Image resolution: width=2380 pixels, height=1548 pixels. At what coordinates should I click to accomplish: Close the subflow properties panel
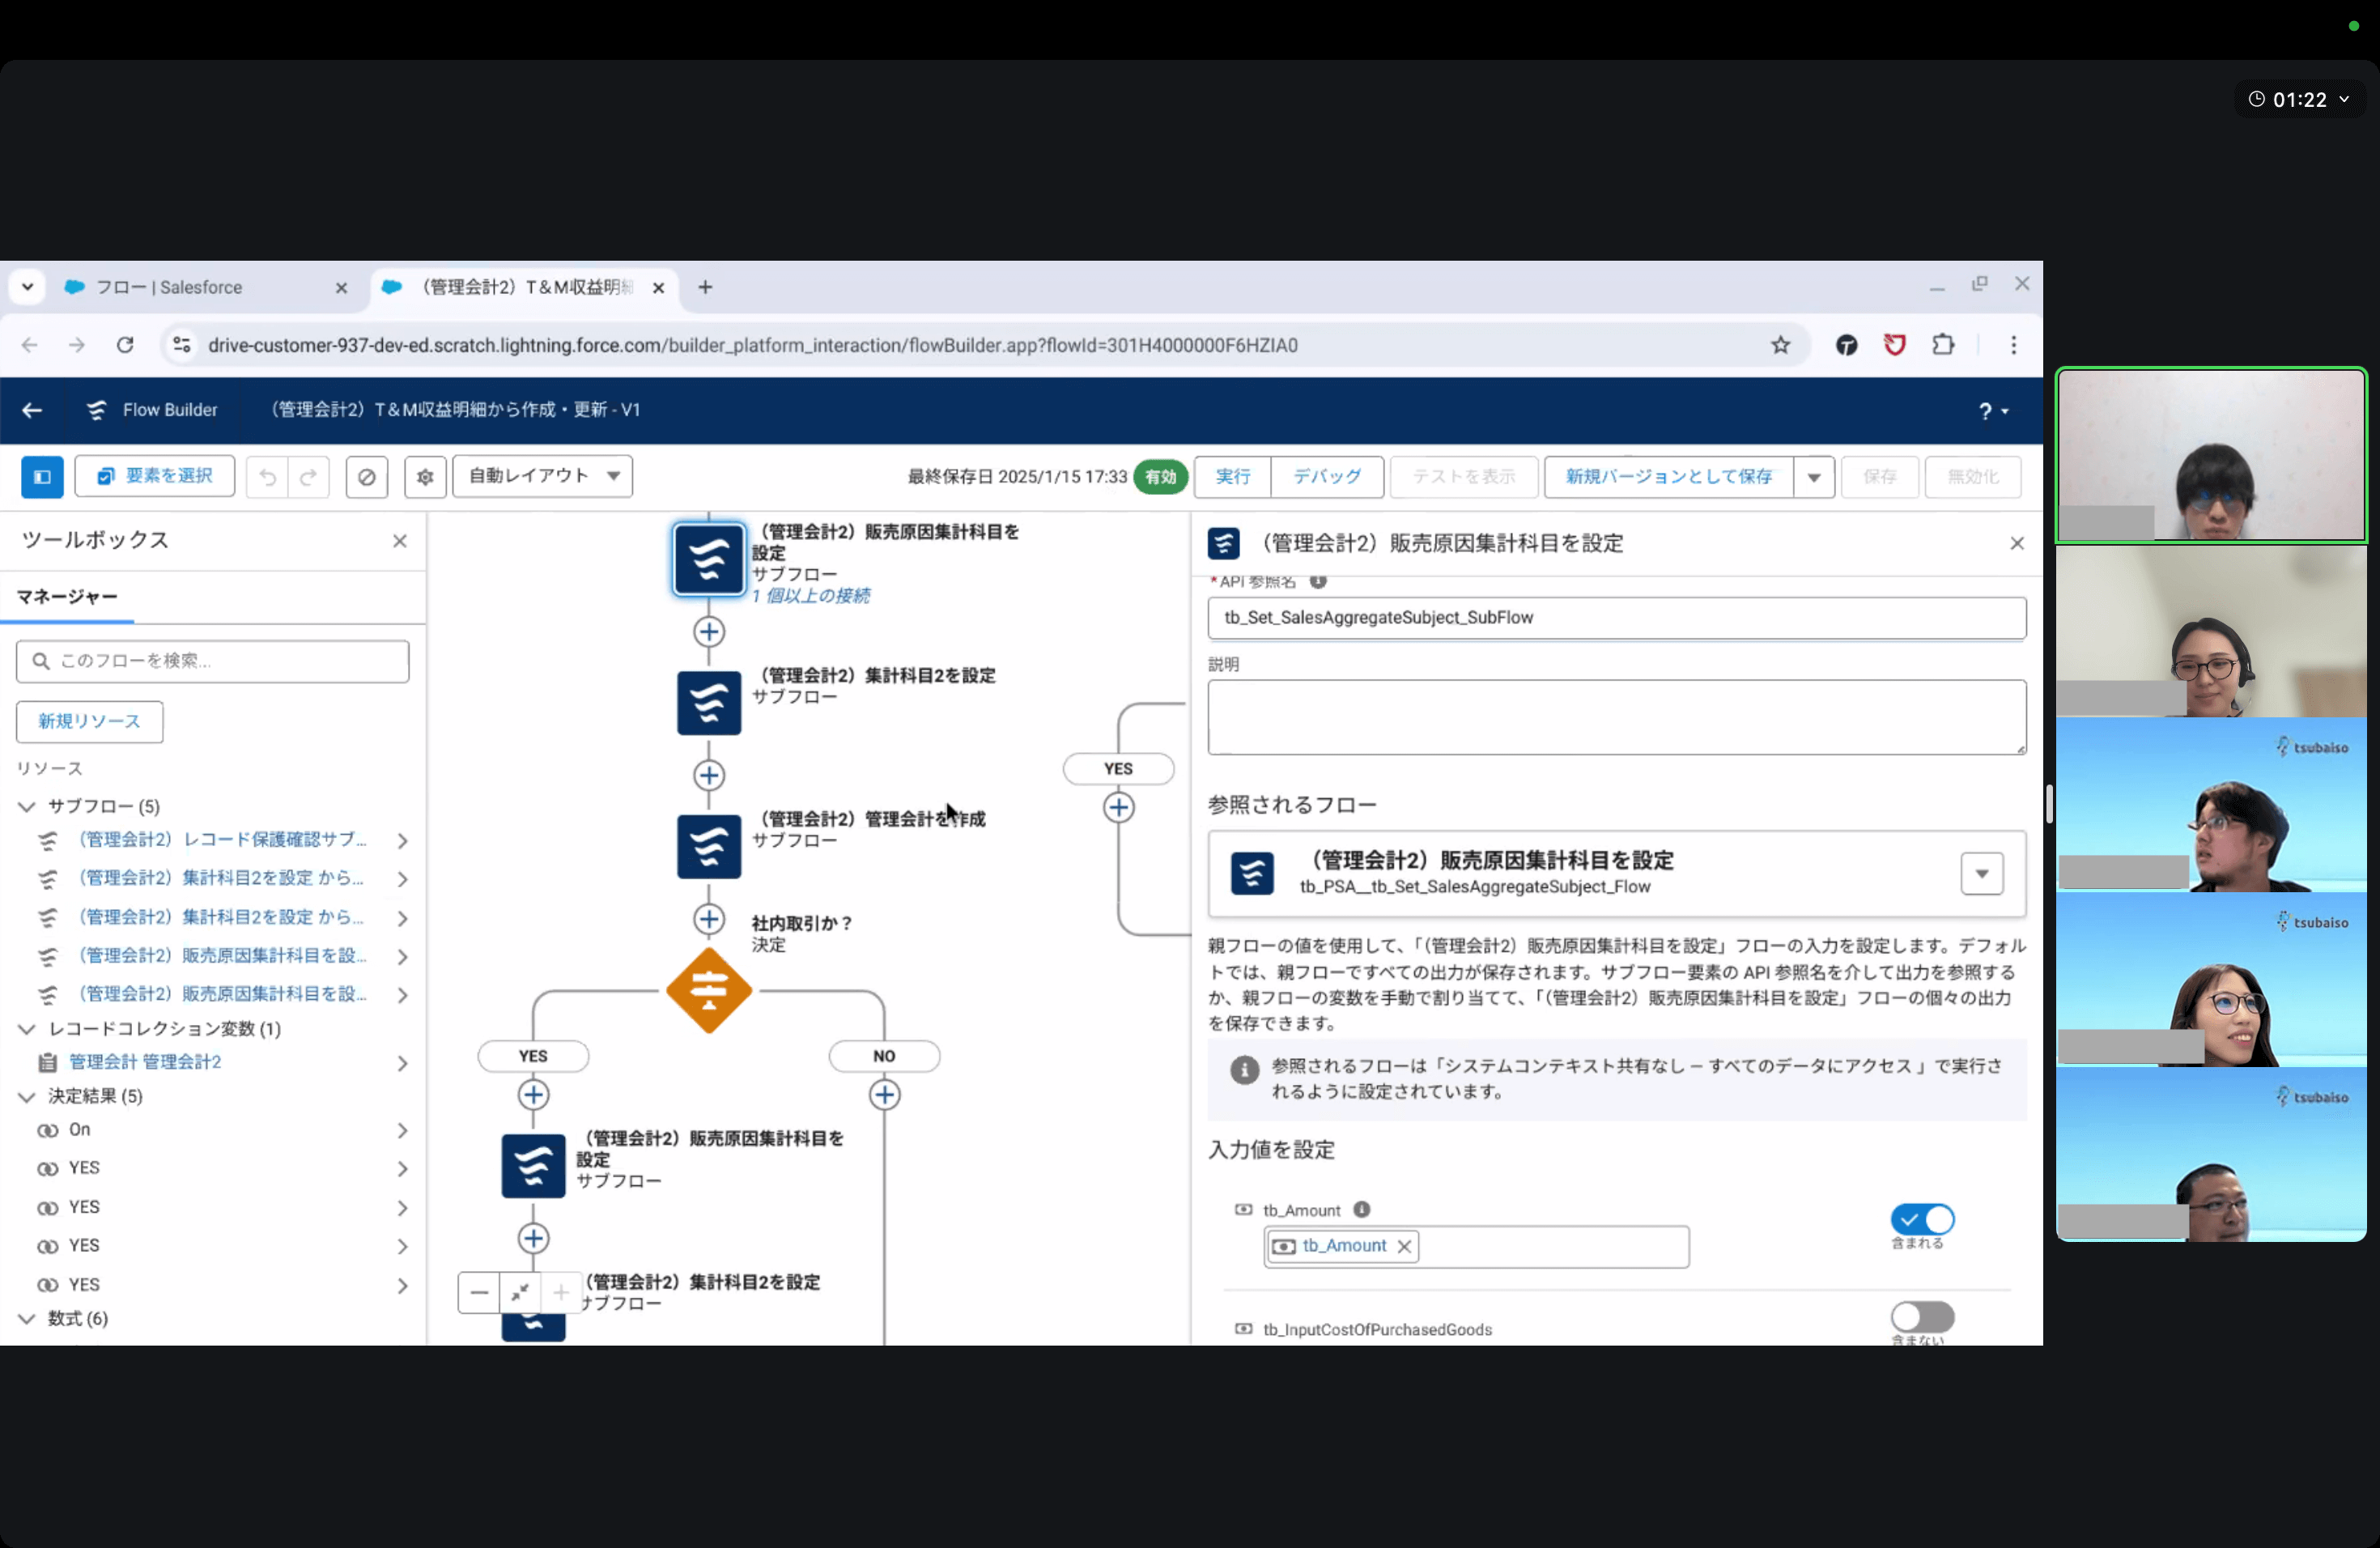pos(2016,543)
